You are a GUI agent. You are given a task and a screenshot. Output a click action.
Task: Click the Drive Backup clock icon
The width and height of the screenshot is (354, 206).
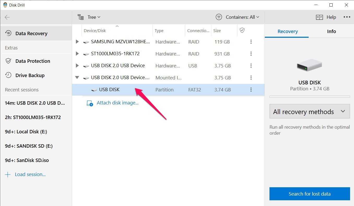click(x=9, y=75)
